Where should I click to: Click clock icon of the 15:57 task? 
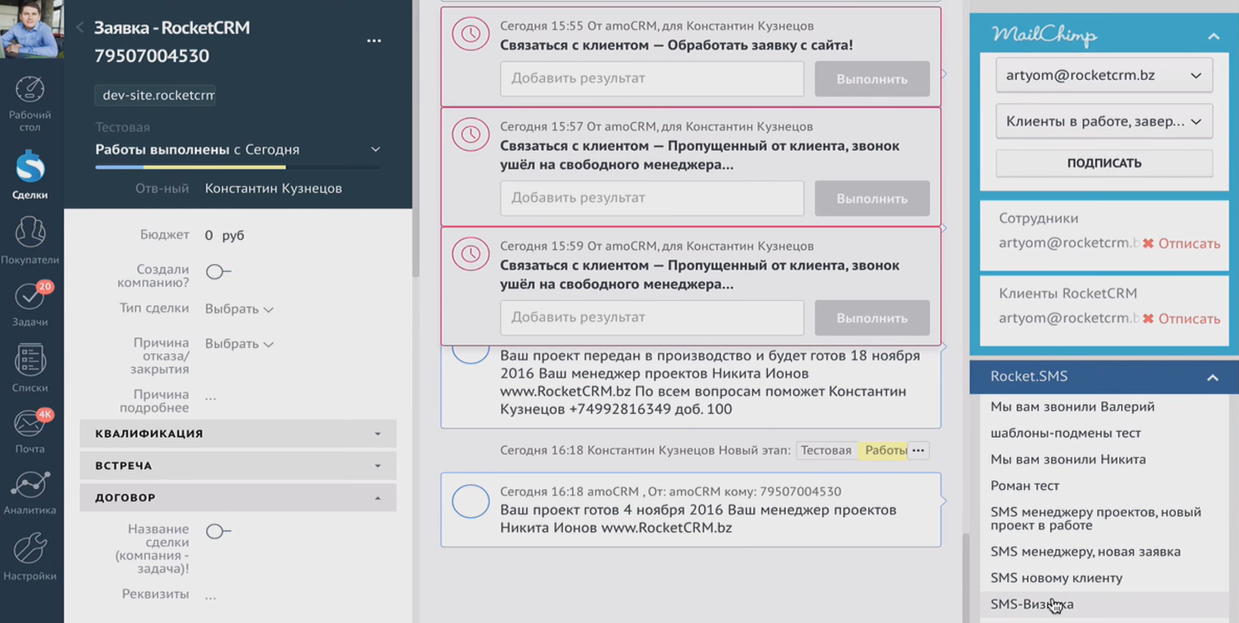click(x=470, y=134)
